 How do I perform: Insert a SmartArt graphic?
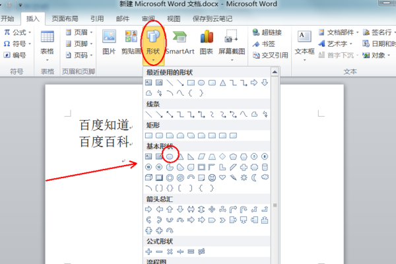coord(180,42)
